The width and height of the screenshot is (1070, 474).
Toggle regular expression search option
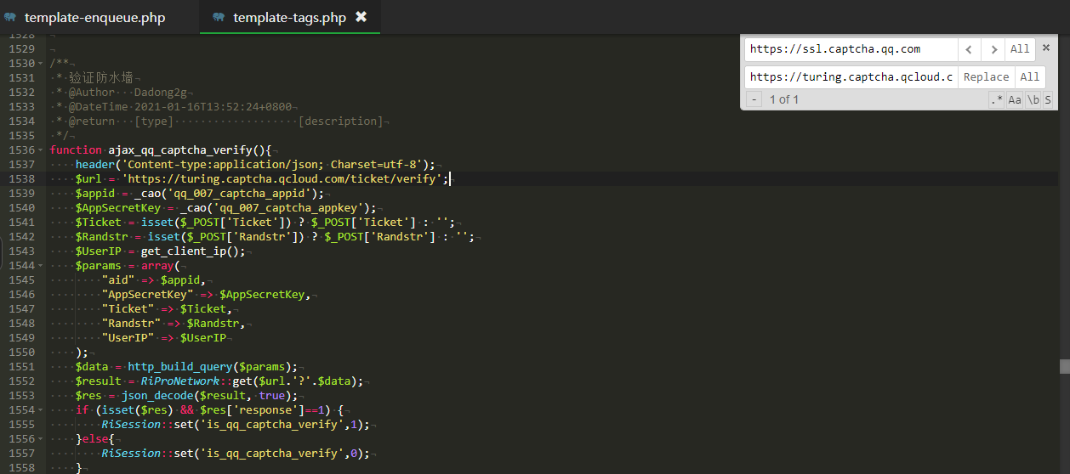[996, 100]
